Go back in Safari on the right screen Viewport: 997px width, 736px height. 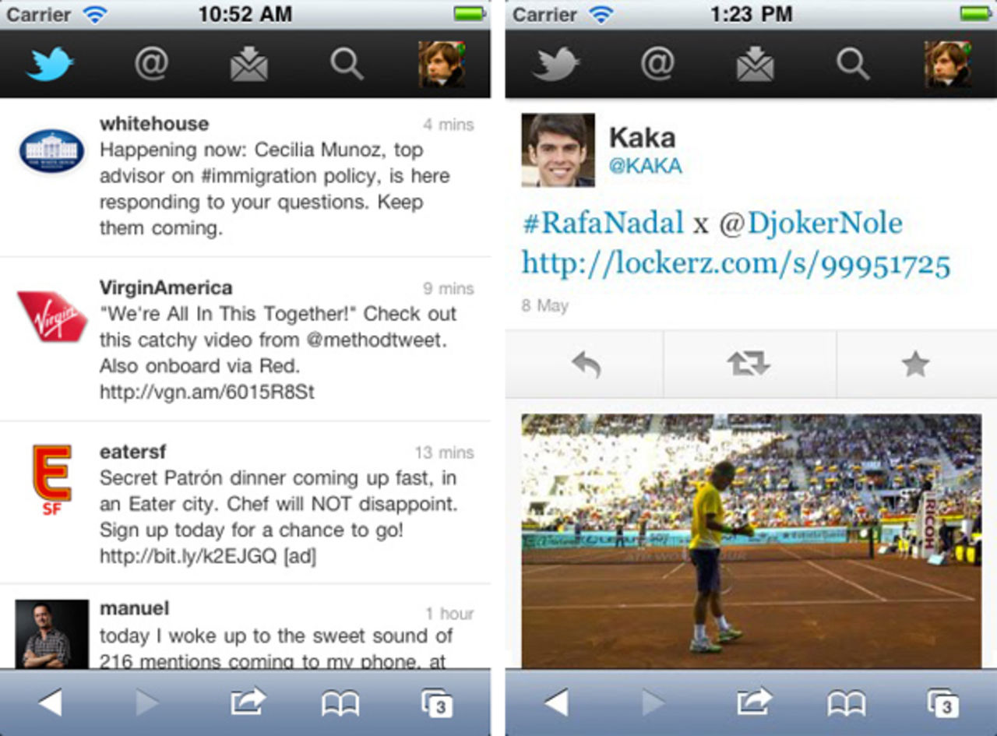[556, 703]
